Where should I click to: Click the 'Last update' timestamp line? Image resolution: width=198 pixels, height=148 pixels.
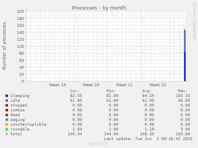tap(148, 139)
